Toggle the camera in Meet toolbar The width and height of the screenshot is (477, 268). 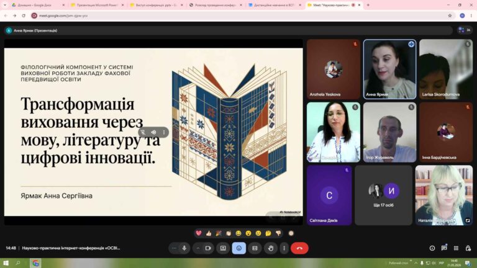point(208,248)
